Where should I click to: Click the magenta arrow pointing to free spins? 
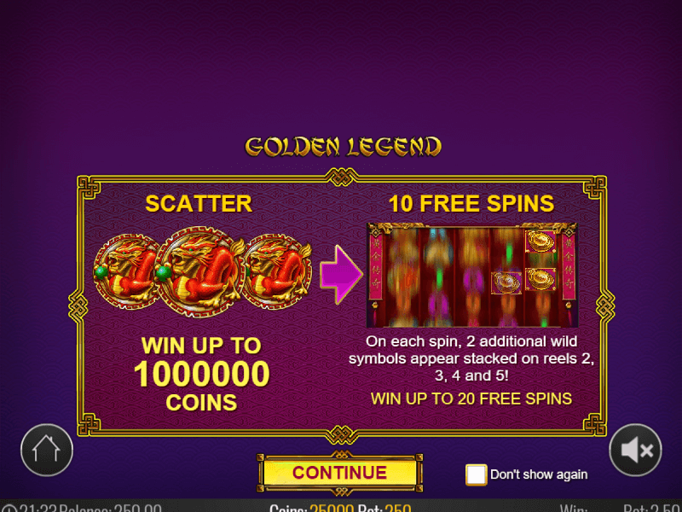coord(342,274)
